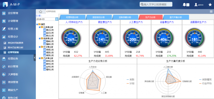This screenshot has height=99, width=214.
Task: Select 美达公司 in the tree
Action: [50, 36]
